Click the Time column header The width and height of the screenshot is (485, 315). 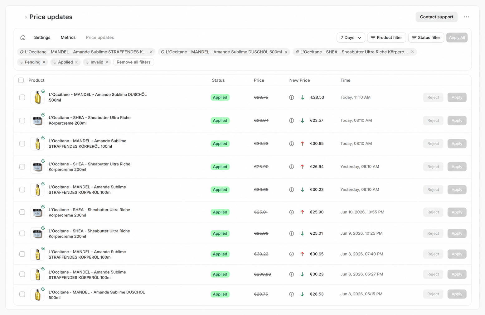[x=345, y=80]
